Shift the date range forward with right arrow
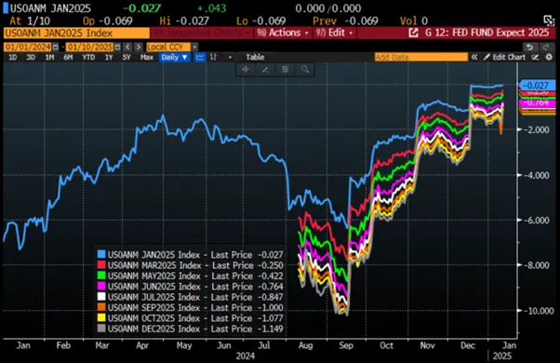Image resolution: width=560 pixels, height=363 pixels. [x=139, y=47]
